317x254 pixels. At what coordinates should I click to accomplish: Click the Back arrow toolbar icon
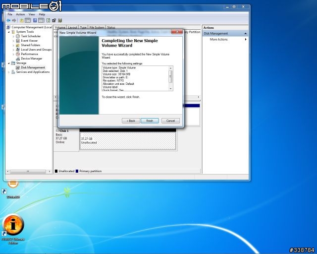8,20
